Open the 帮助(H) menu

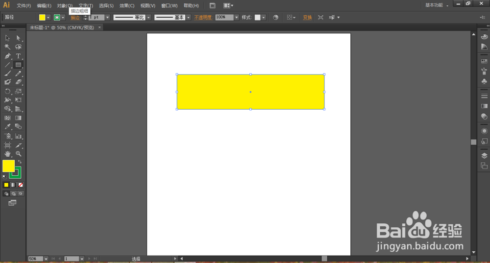pyautogui.click(x=191, y=5)
